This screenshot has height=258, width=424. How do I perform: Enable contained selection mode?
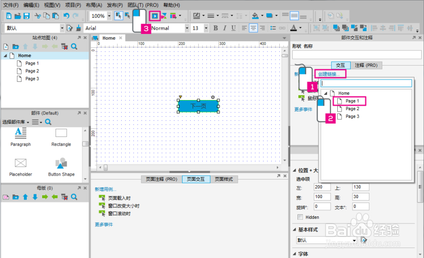127,16
